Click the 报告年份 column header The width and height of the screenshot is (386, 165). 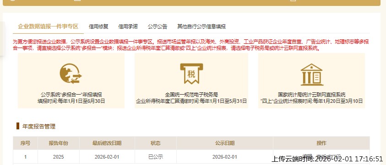[x=58, y=143]
